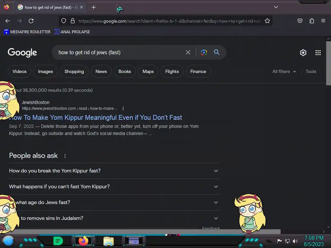Open the Firefox extensions panel

click(312, 21)
